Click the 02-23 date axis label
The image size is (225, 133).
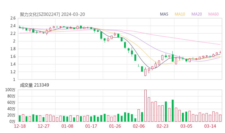point(162,126)
